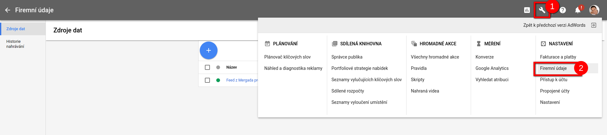Open Plánovač klíčových slov
Image resolution: width=607 pixels, height=135 pixels.
(x=287, y=57)
